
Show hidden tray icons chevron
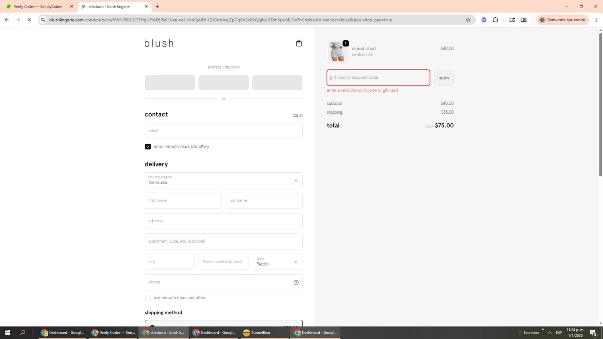tap(550, 333)
